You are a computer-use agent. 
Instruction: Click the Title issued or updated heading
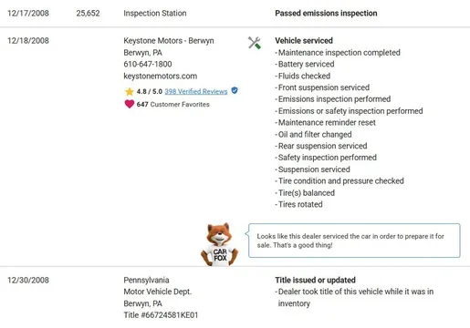click(x=315, y=280)
